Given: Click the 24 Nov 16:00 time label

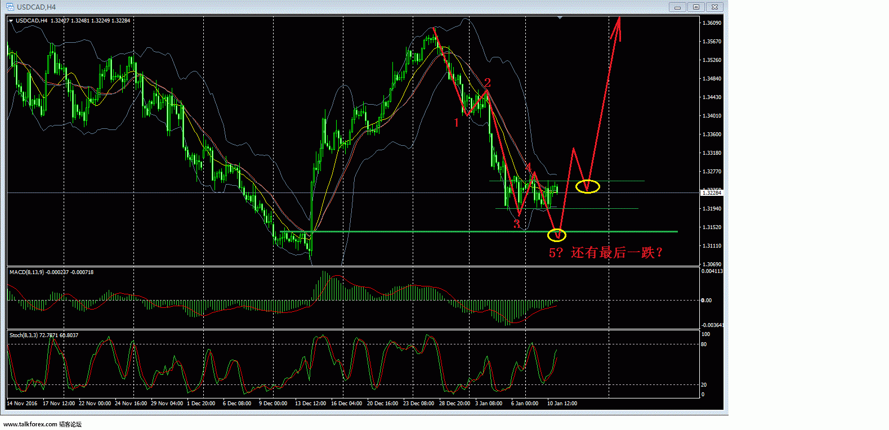Looking at the screenshot, I should (131, 404).
